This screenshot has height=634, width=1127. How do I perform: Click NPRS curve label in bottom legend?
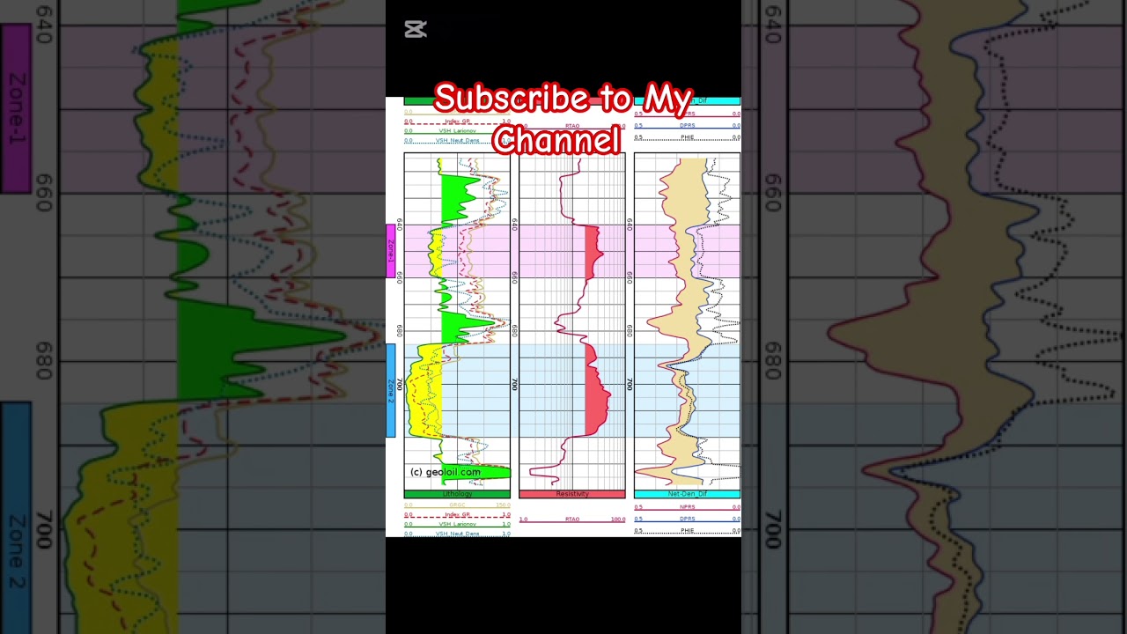tap(688, 507)
